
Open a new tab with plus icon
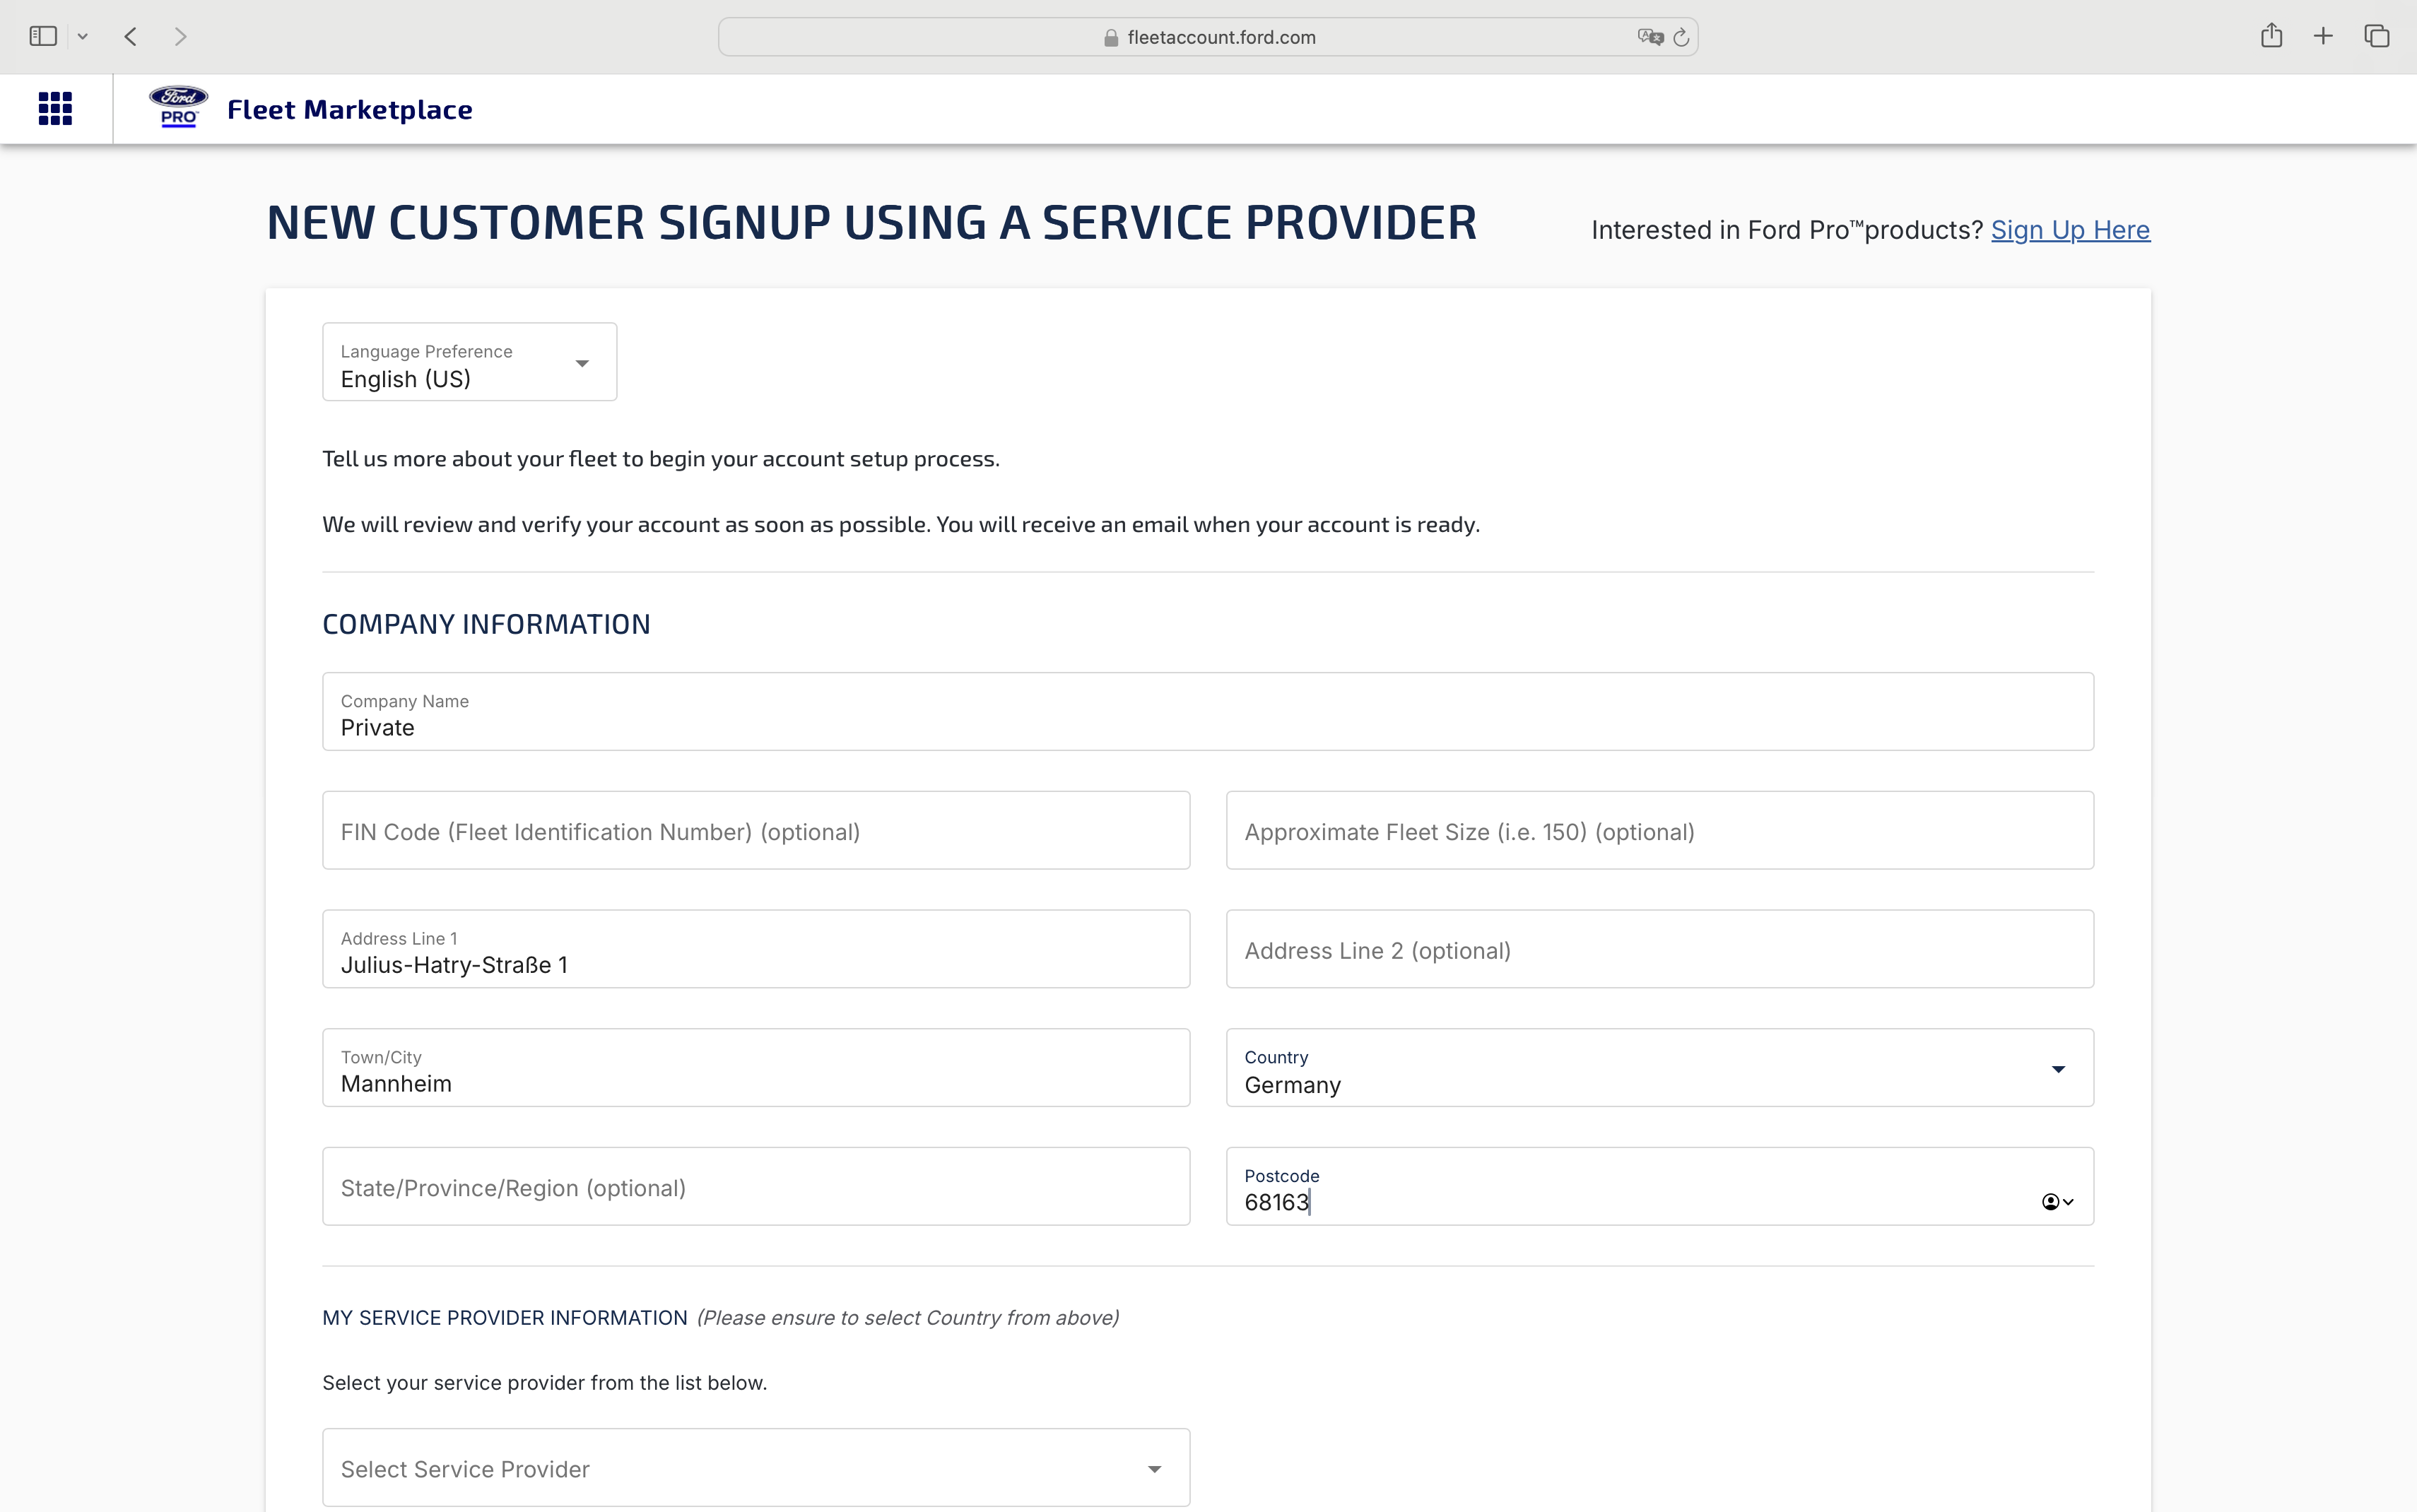click(2323, 37)
